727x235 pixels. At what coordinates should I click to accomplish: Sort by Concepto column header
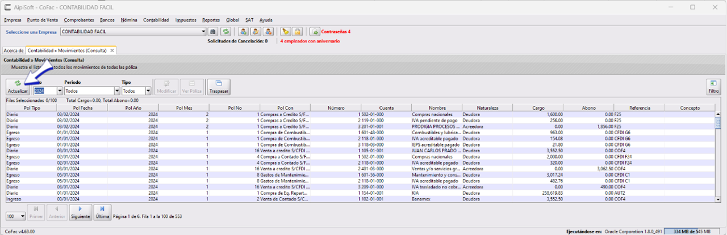[690, 107]
